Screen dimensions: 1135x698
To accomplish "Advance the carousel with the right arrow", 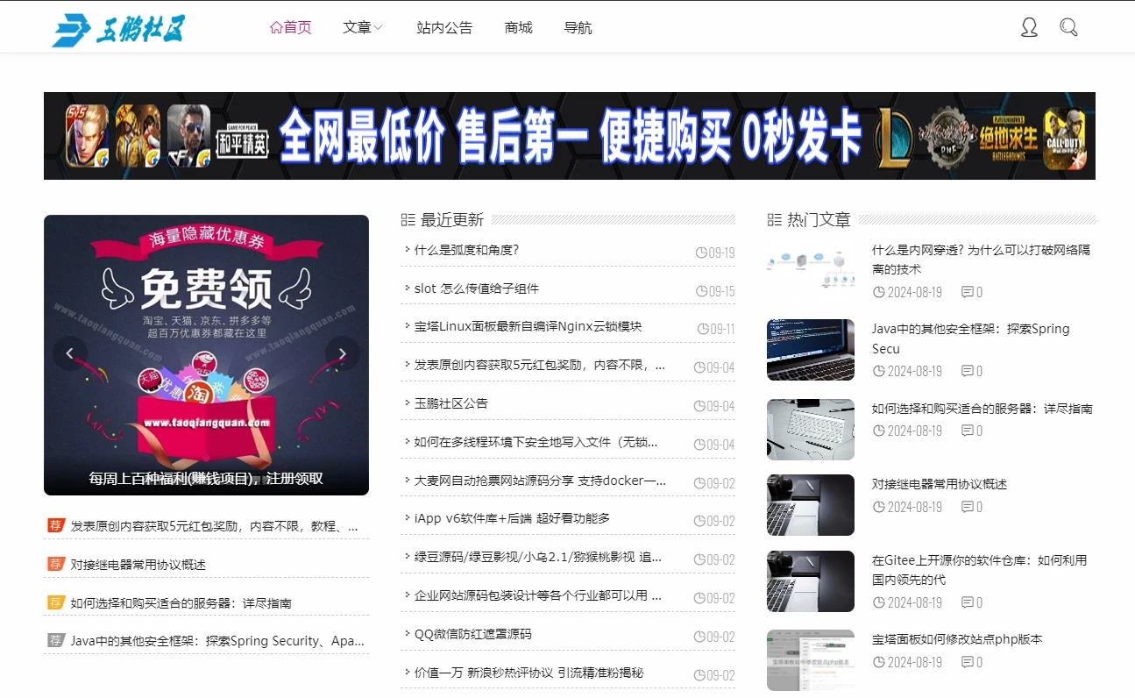I will pos(342,353).
